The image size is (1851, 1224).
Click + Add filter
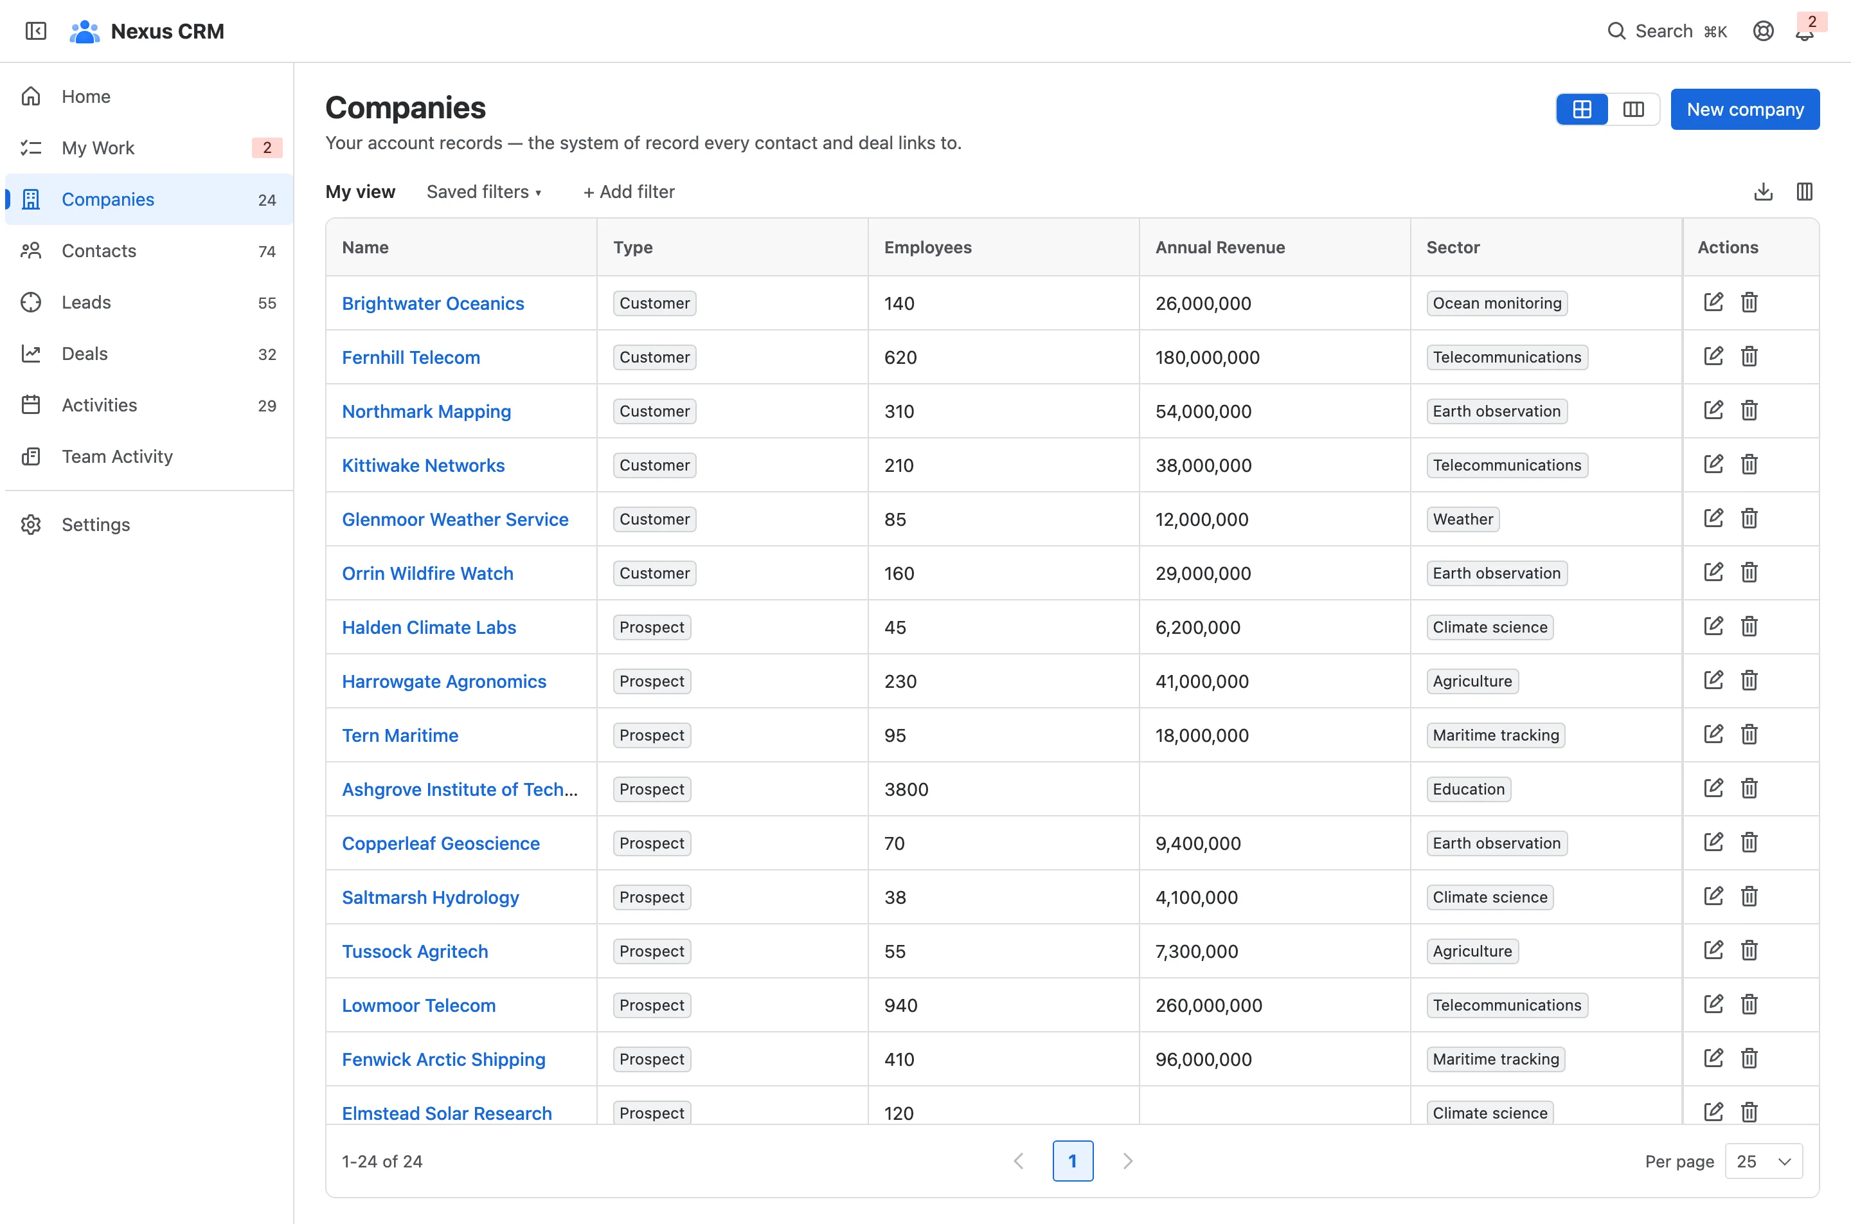click(629, 192)
